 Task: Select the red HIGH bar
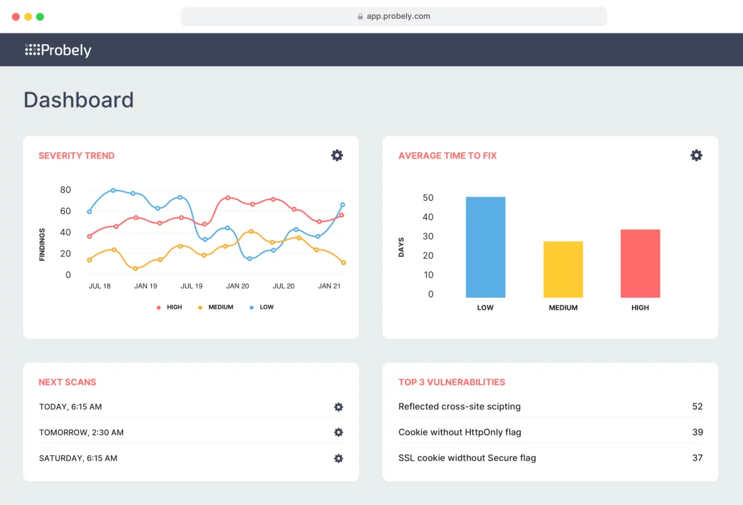[x=640, y=263]
